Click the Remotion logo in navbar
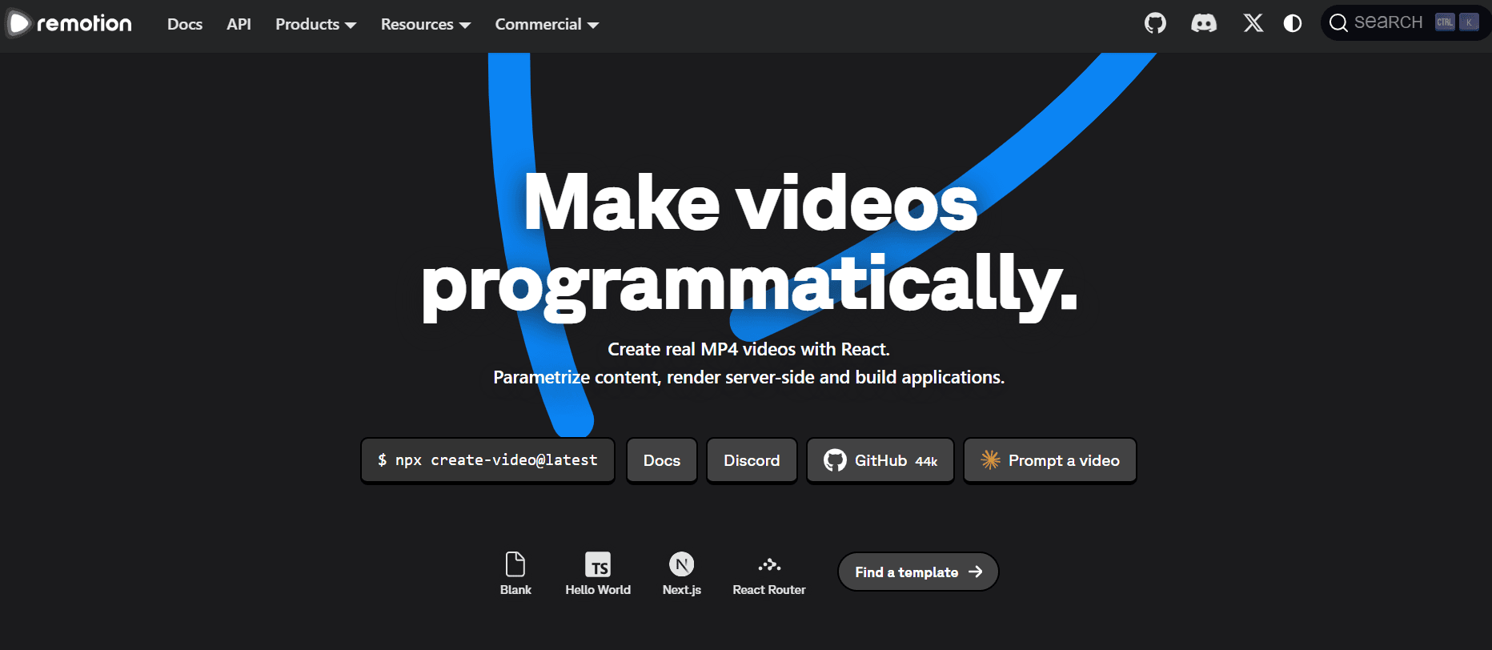The width and height of the screenshot is (1492, 650). point(70,23)
